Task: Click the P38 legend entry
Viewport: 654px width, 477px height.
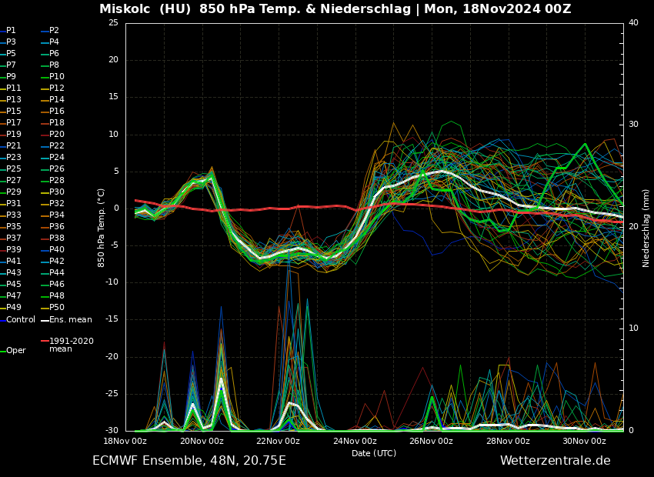Action: click(56, 239)
